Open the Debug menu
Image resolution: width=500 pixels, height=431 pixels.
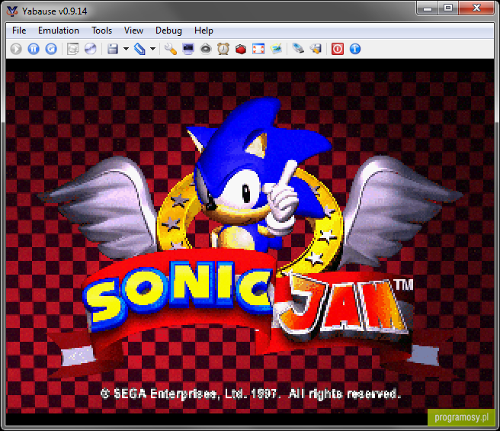168,31
